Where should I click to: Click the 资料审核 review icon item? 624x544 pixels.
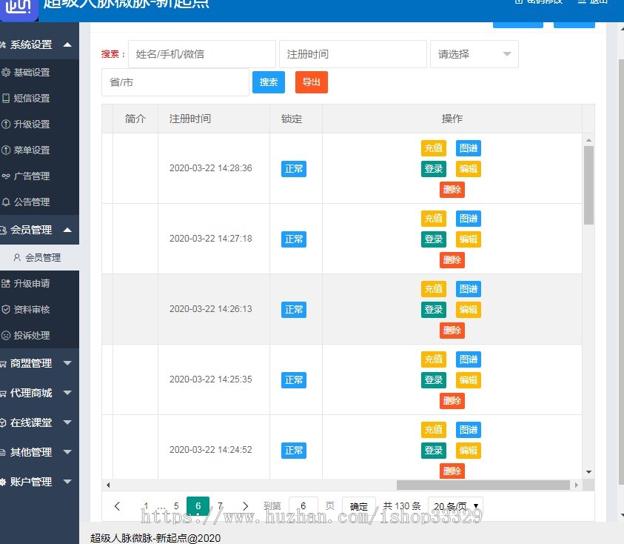tap(33, 309)
